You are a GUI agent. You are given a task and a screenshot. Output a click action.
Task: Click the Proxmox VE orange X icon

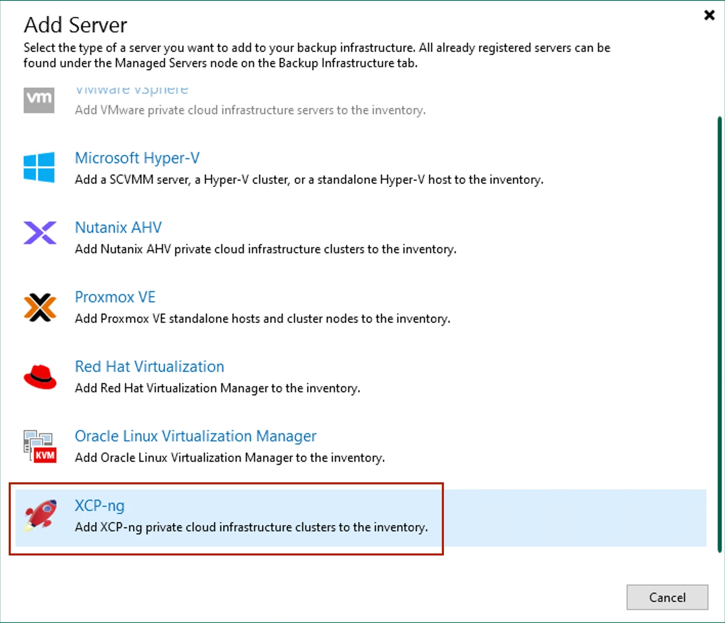click(x=39, y=307)
